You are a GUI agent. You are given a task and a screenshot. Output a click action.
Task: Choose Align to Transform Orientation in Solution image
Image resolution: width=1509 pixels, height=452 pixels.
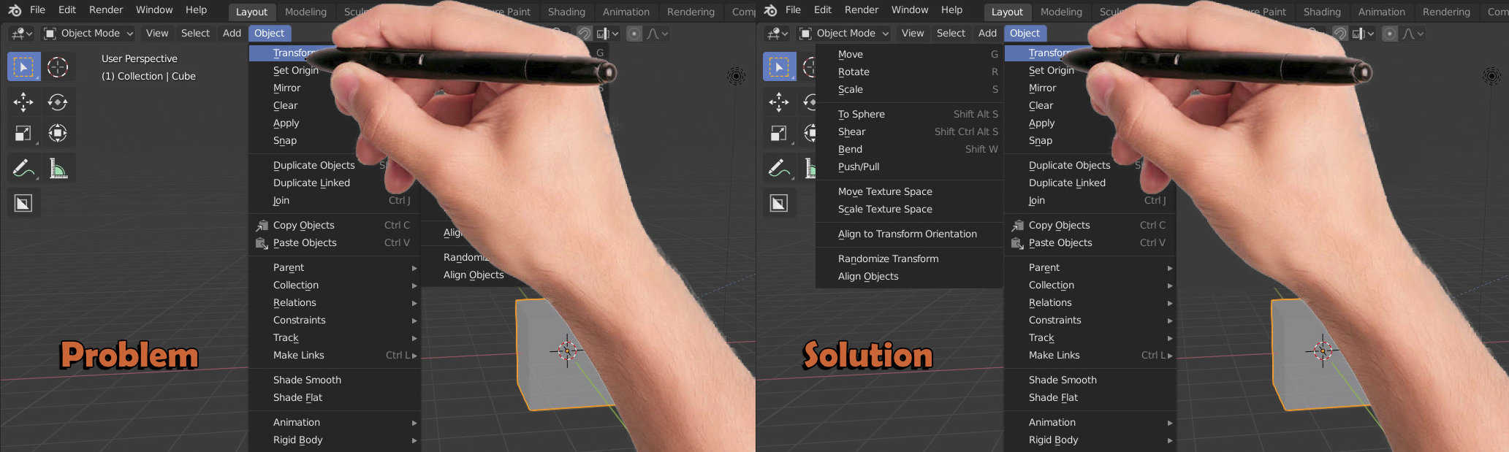click(909, 234)
